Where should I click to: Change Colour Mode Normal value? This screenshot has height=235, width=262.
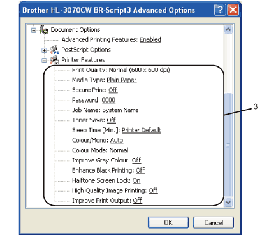(x=119, y=150)
